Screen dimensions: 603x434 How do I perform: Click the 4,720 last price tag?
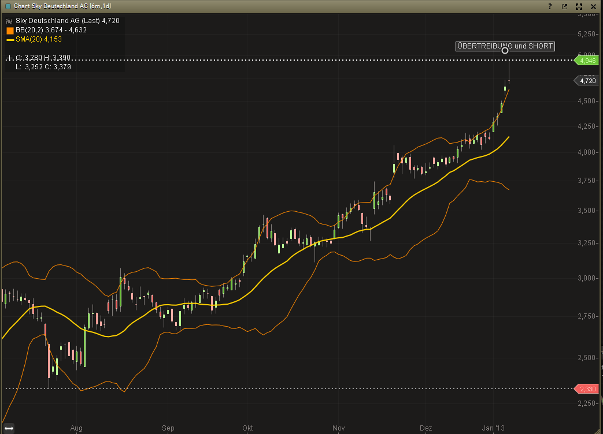coord(587,81)
